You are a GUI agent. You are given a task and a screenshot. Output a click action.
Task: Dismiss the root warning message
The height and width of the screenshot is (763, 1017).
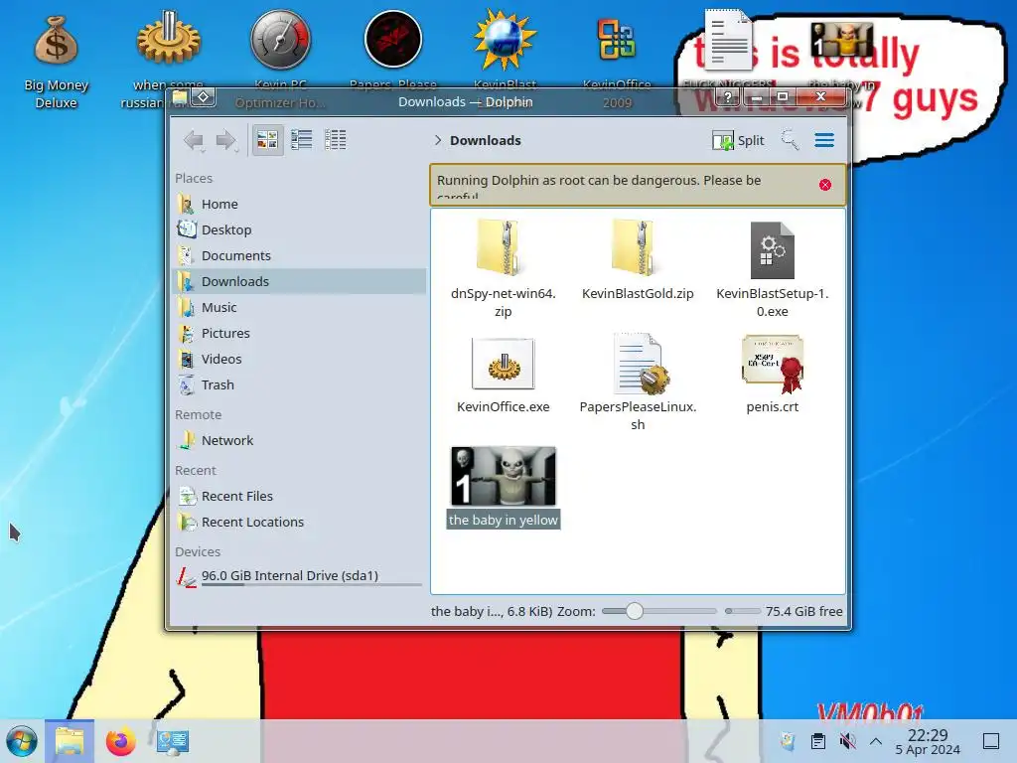click(x=825, y=185)
